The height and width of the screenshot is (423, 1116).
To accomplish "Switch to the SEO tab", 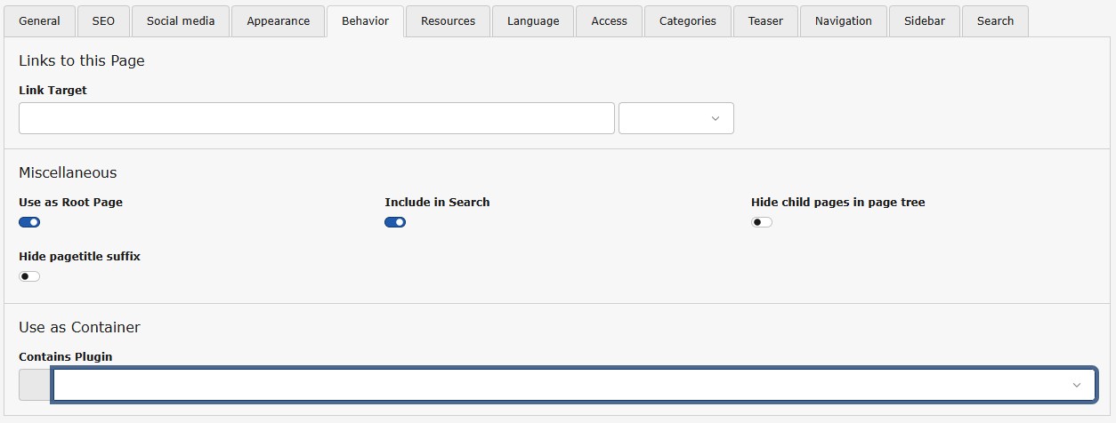I will point(103,21).
